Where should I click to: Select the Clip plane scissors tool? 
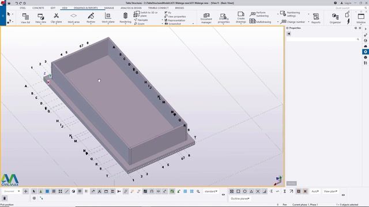(57, 18)
